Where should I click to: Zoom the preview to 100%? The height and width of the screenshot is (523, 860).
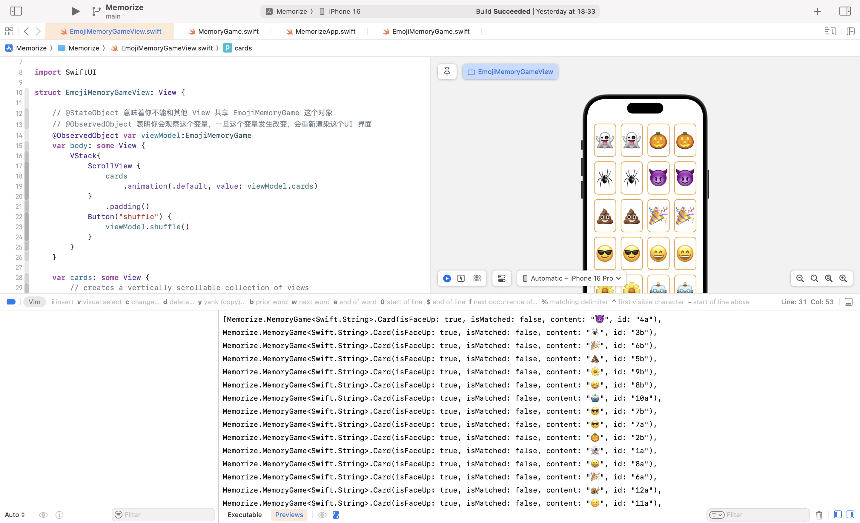click(x=814, y=278)
